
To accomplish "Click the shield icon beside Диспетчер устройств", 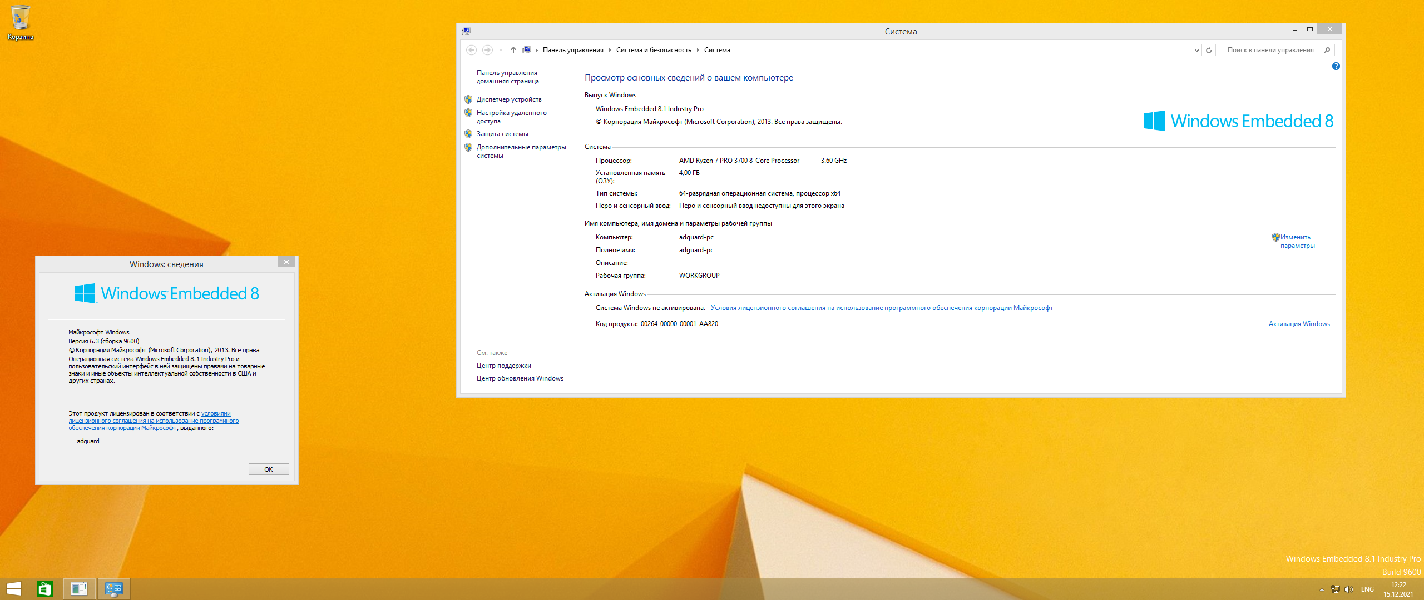I will pos(468,99).
